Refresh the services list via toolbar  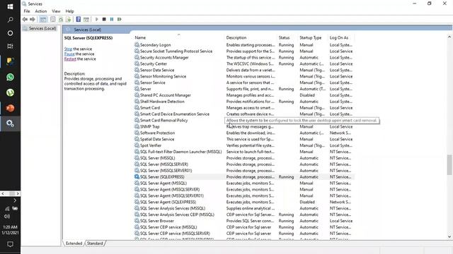61,19
